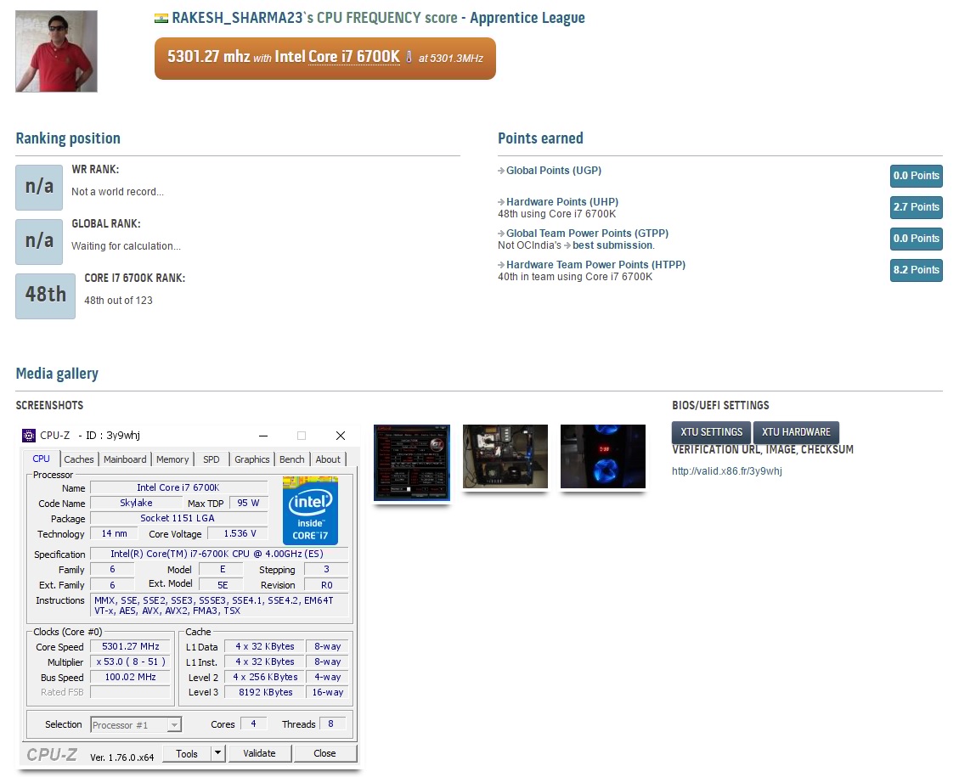959x777 pixels.
Task: Open the Hardware Points (UHP) link
Action: click(x=562, y=202)
